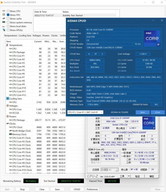This screenshot has height=192, width=166.
Task: Click the Cooling Fans group icon
Action: pyautogui.click(x=7, y=99)
